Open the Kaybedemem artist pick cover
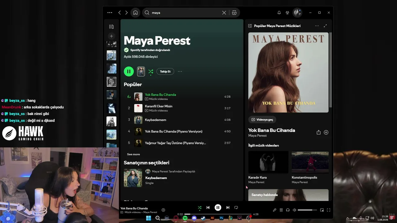Viewport: 397px width, 223px height. [x=133, y=178]
